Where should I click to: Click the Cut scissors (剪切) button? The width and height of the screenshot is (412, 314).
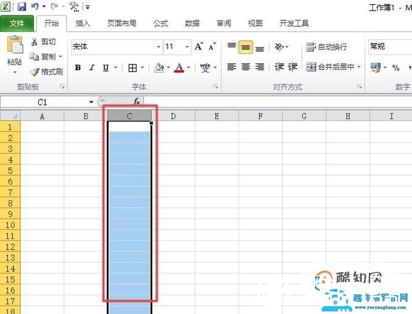click(43, 42)
